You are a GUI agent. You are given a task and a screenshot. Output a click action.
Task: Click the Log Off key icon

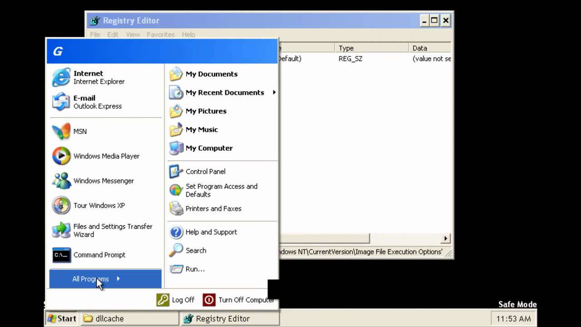click(x=163, y=300)
